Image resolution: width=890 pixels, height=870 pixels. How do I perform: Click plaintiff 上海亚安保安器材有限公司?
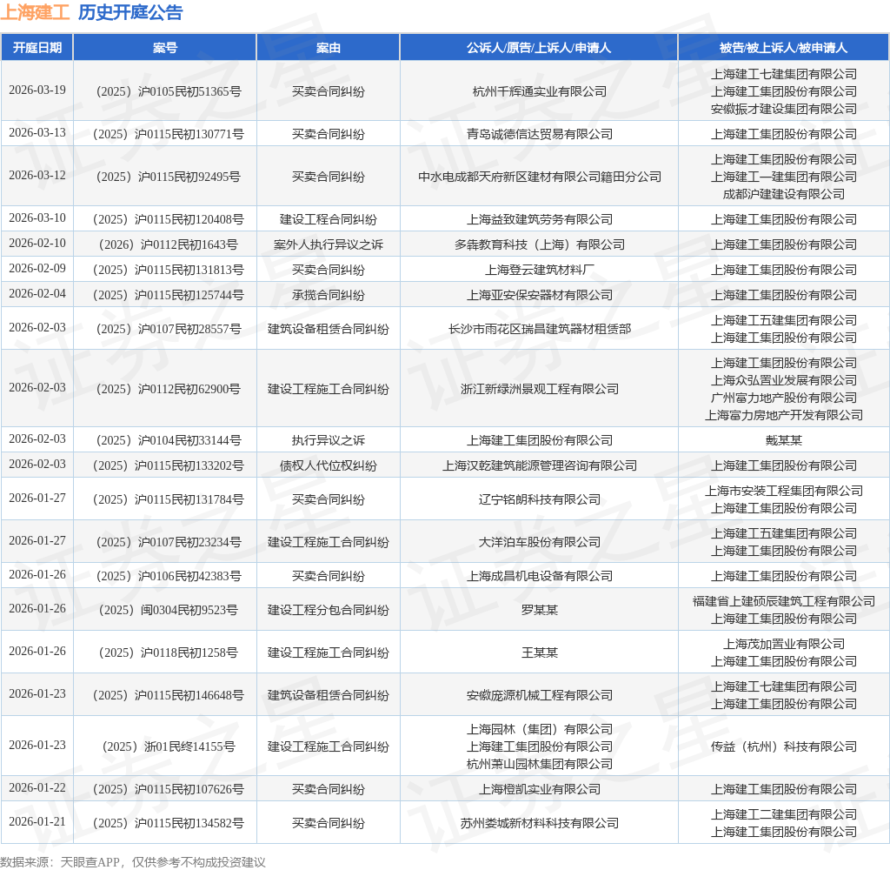tap(539, 295)
